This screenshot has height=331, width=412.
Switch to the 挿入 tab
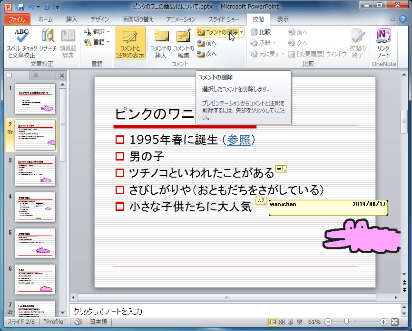(71, 19)
